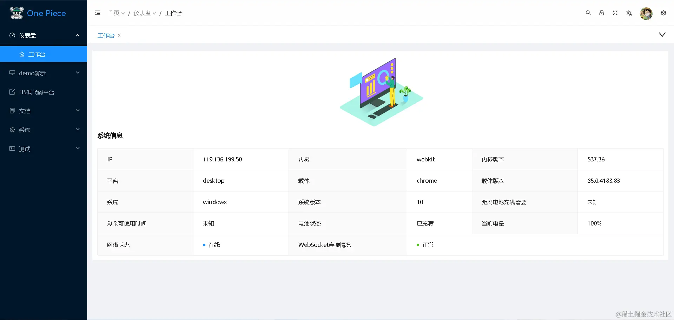Click the 100% battery level value
674x320 pixels.
[594, 223]
